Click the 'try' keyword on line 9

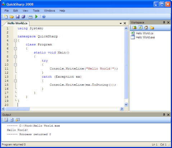tap(45, 60)
